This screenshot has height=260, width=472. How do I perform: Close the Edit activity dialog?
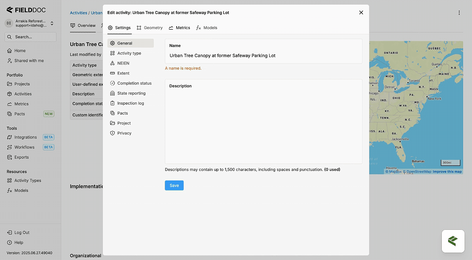coord(361,13)
